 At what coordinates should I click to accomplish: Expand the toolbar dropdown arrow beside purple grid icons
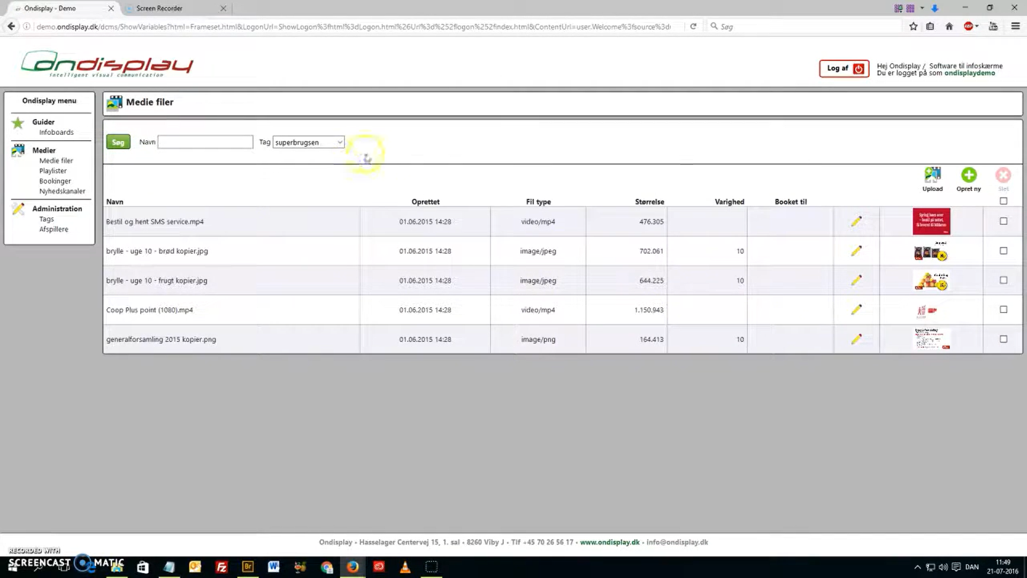[922, 9]
